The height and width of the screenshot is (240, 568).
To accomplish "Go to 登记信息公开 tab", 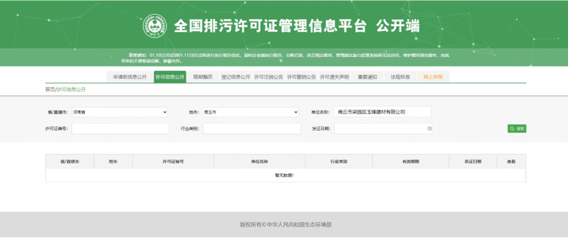I will click(236, 77).
